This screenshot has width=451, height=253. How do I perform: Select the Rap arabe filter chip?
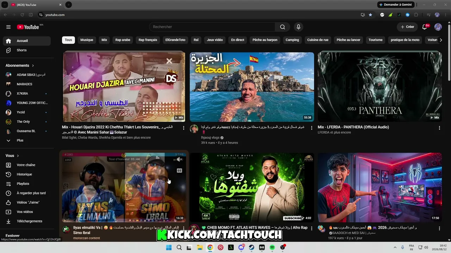[123, 40]
